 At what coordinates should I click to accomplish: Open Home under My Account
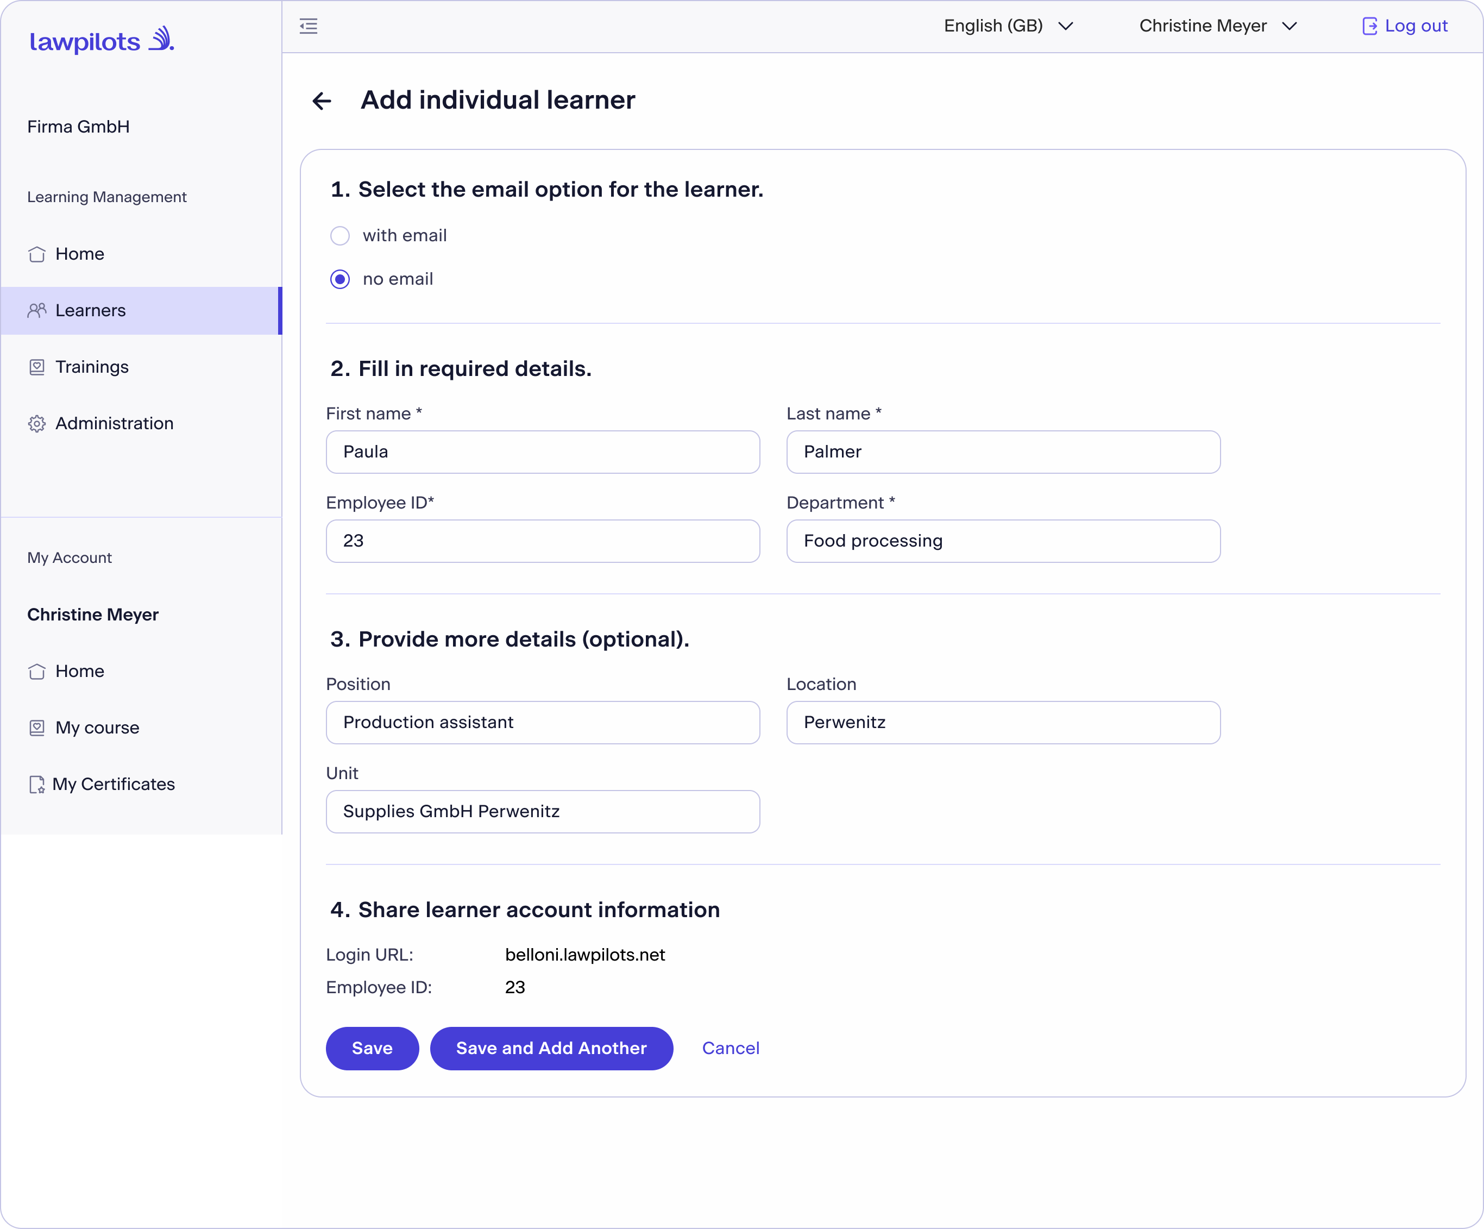click(x=141, y=670)
